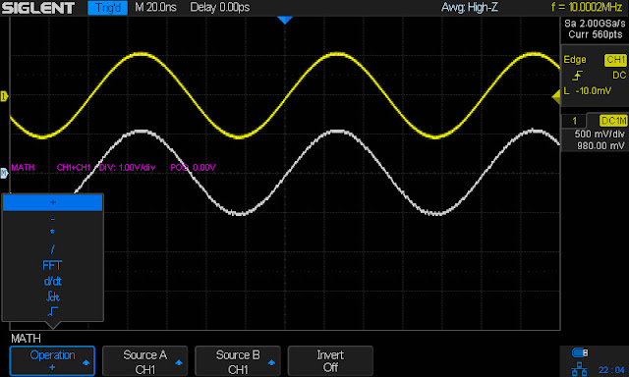
Task: Click the CH1 trigger source badge
Action: pos(615,60)
